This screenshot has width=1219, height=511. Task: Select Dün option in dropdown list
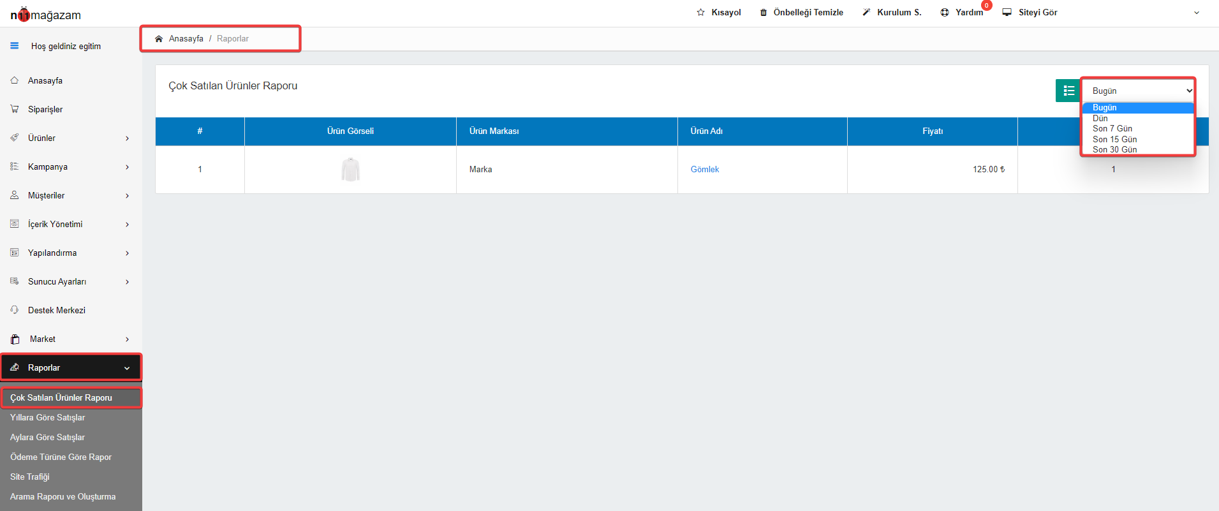(x=1139, y=118)
